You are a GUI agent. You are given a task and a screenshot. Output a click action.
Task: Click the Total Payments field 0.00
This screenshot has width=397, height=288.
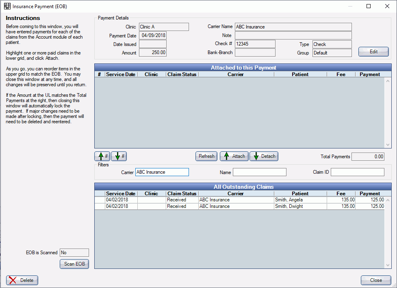[368, 157]
